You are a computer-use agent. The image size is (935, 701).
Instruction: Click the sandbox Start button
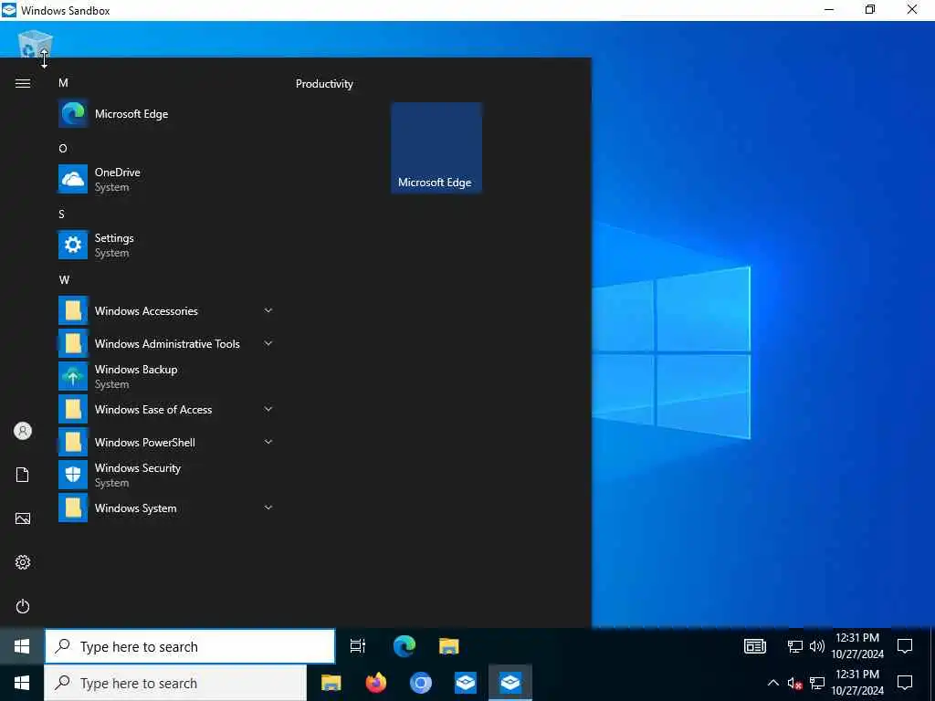[22, 646]
